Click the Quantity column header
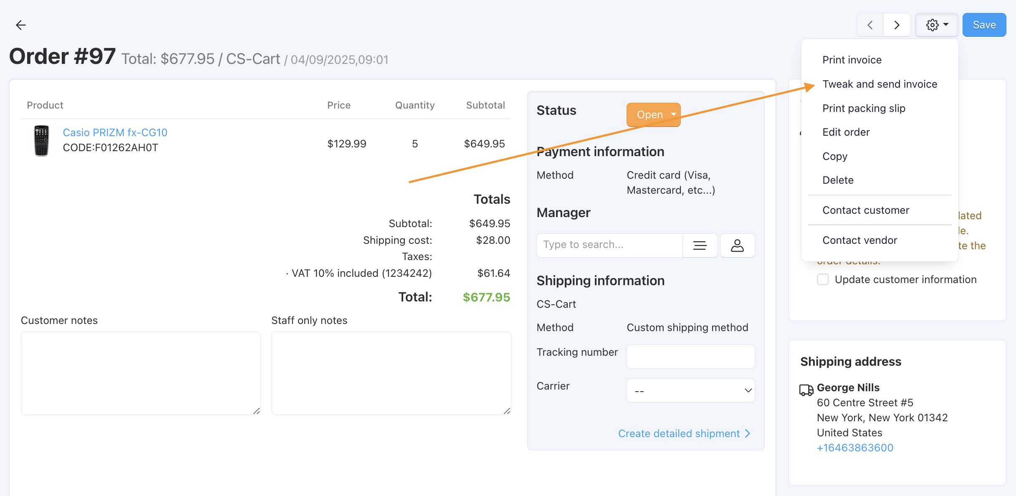This screenshot has height=496, width=1016. pyautogui.click(x=415, y=105)
